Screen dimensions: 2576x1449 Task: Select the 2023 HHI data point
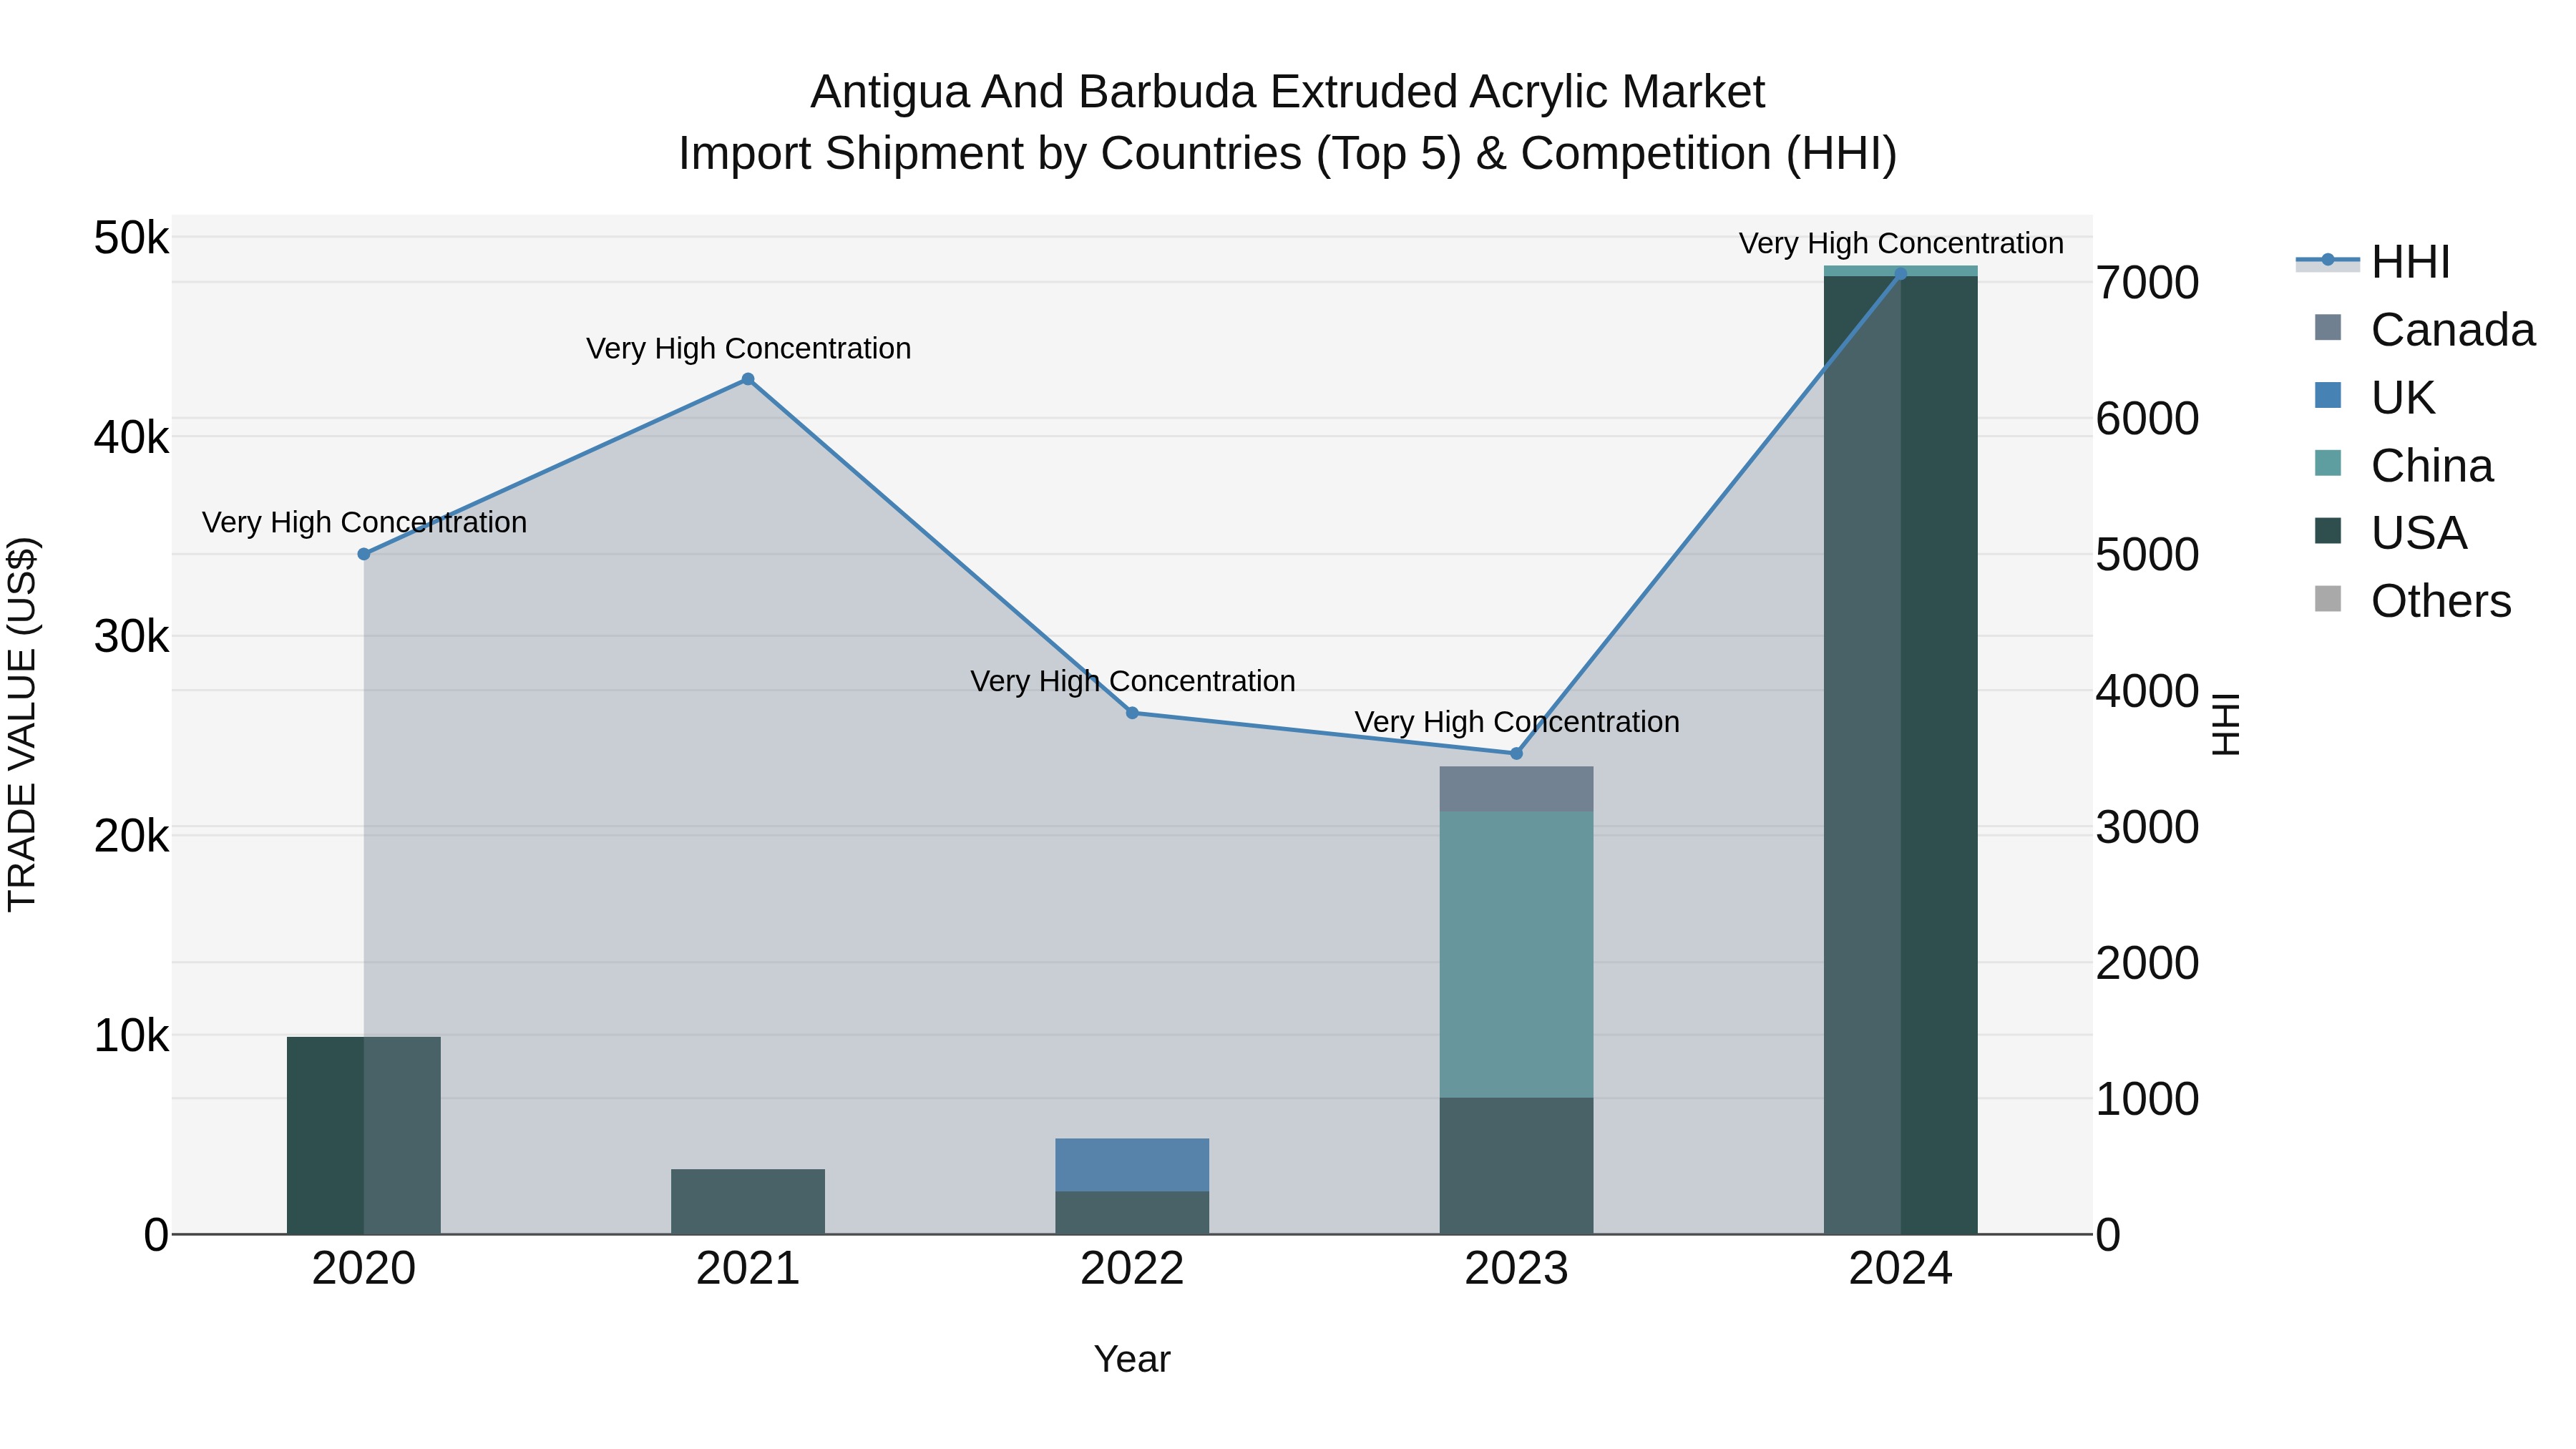click(x=1516, y=753)
